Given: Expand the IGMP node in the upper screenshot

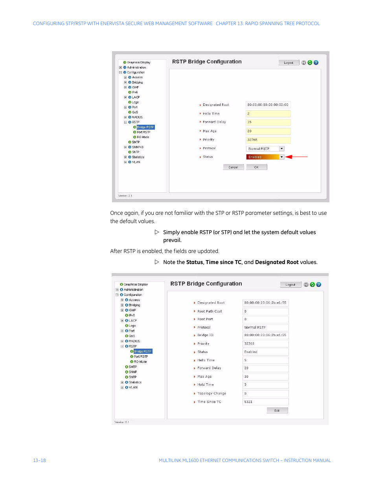Looking at the screenshot, I should click(125, 87).
